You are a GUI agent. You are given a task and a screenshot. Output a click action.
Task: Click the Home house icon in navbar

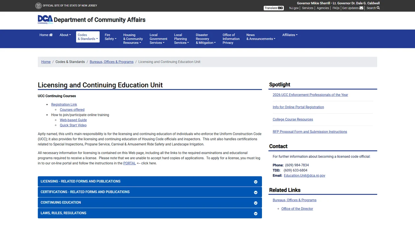[51, 35]
